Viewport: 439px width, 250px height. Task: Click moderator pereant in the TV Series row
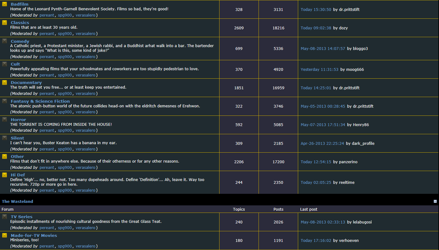click(47, 228)
